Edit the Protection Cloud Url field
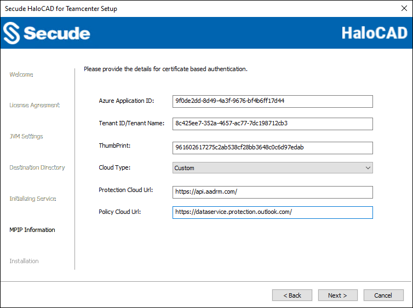 pyautogui.click(x=273, y=192)
